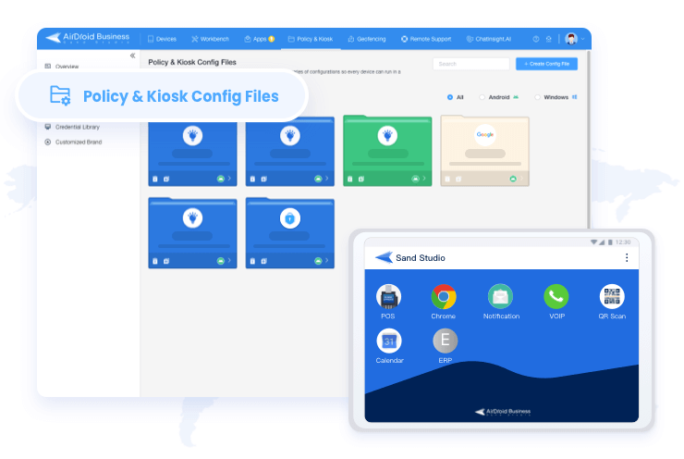The image size is (684, 459).
Task: Open the Calendar app icon
Action: pos(389,341)
